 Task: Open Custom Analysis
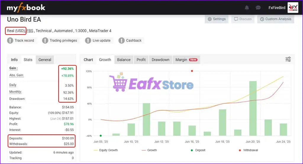tap(275, 19)
